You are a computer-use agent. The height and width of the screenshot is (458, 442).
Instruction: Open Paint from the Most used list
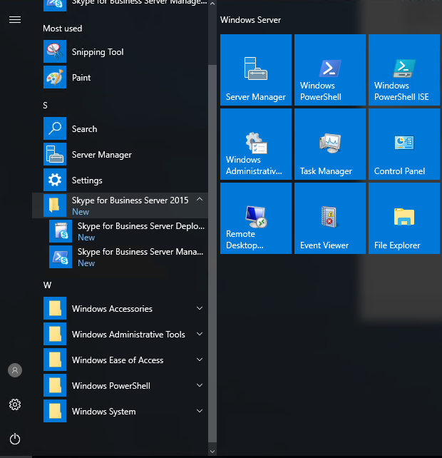(x=120, y=78)
